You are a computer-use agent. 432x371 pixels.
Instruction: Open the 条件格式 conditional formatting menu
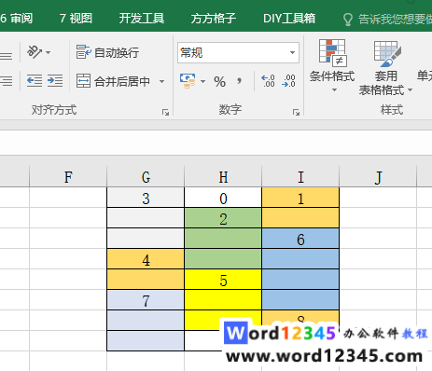click(x=332, y=66)
